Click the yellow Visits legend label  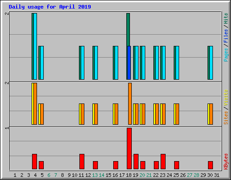[x=226, y=98]
